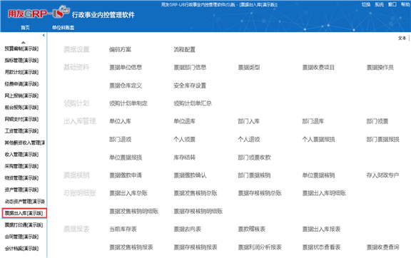
Task: Select 工资管理[演示版] in sidebar
Action: [x=21, y=131]
